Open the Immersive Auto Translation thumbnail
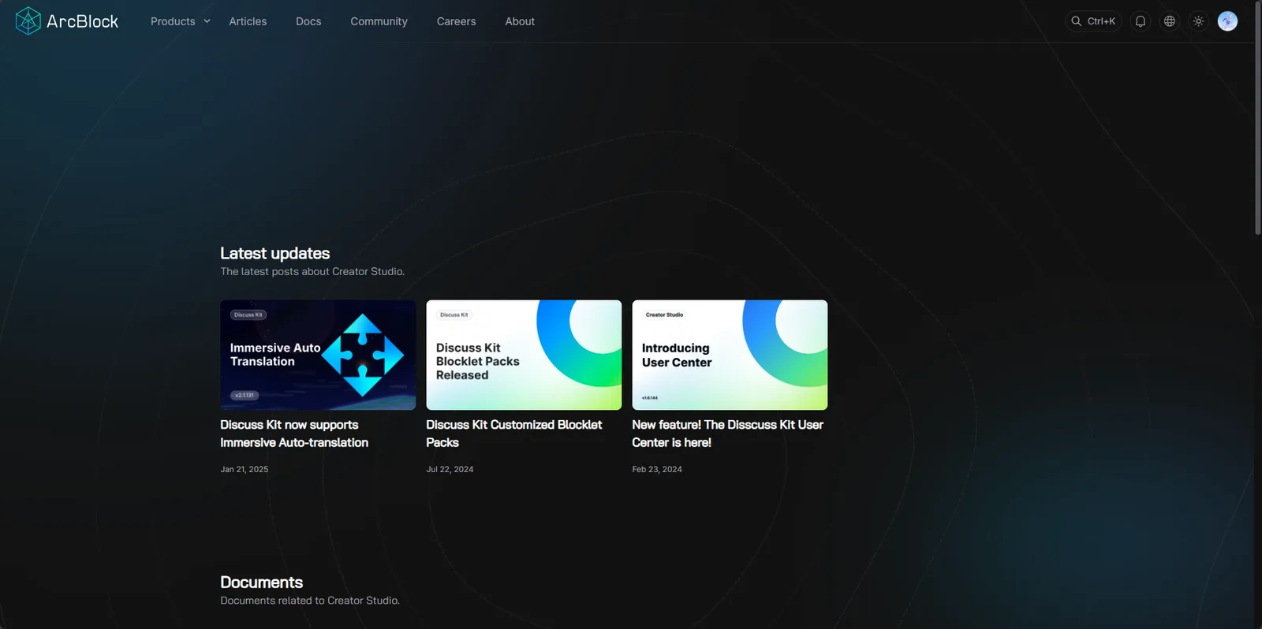 coord(318,355)
